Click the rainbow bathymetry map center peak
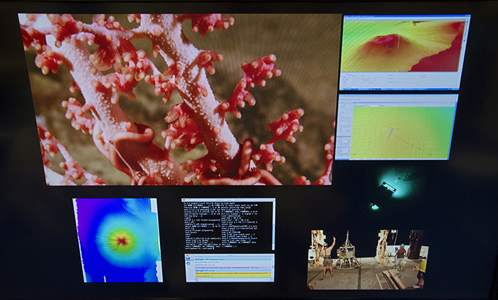498x300 pixels. (121, 241)
